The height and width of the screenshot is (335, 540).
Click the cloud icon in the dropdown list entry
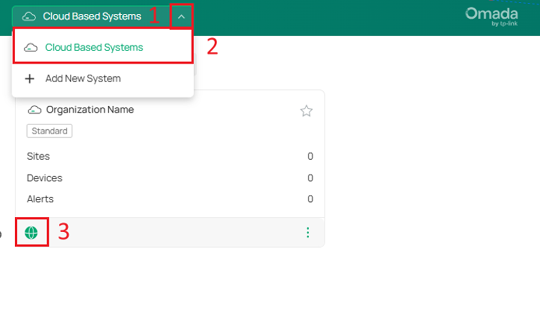31,47
